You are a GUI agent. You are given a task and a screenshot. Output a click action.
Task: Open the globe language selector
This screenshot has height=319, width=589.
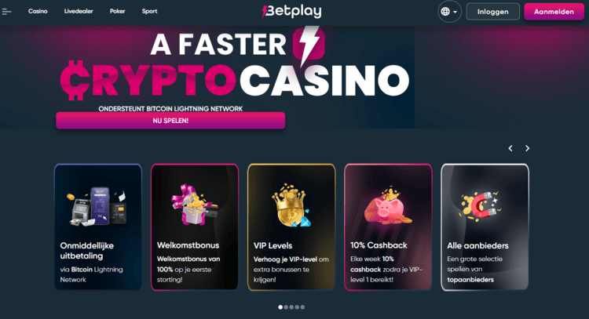[x=449, y=12]
